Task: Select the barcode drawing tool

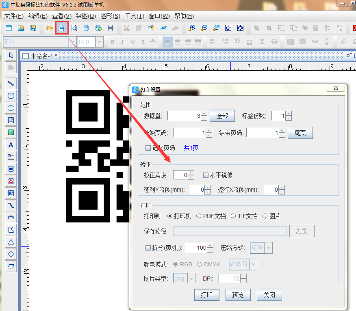Action: pyautogui.click(x=11, y=168)
